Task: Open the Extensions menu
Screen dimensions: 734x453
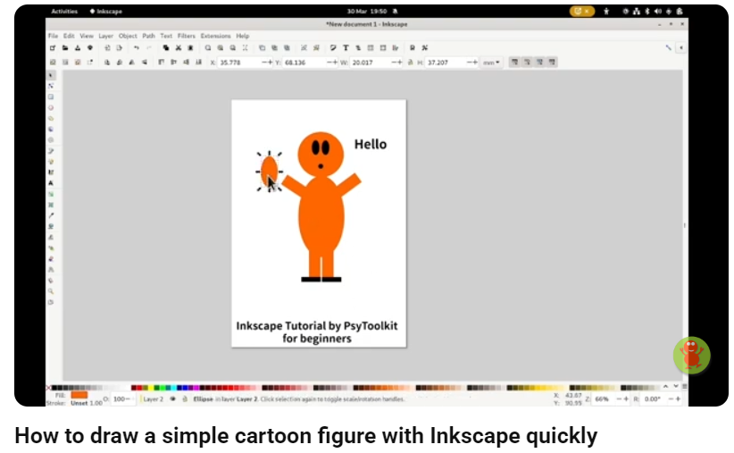Action: point(215,36)
